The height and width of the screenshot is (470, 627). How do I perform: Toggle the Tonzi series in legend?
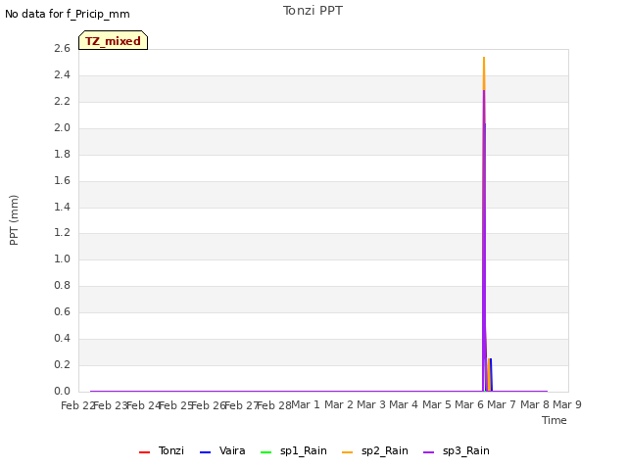(x=162, y=450)
